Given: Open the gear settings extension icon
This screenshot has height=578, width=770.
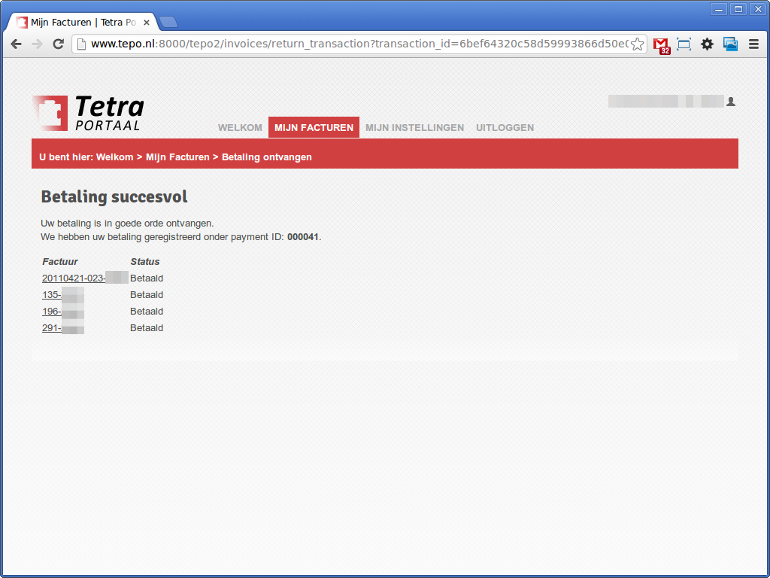Looking at the screenshot, I should coord(707,44).
